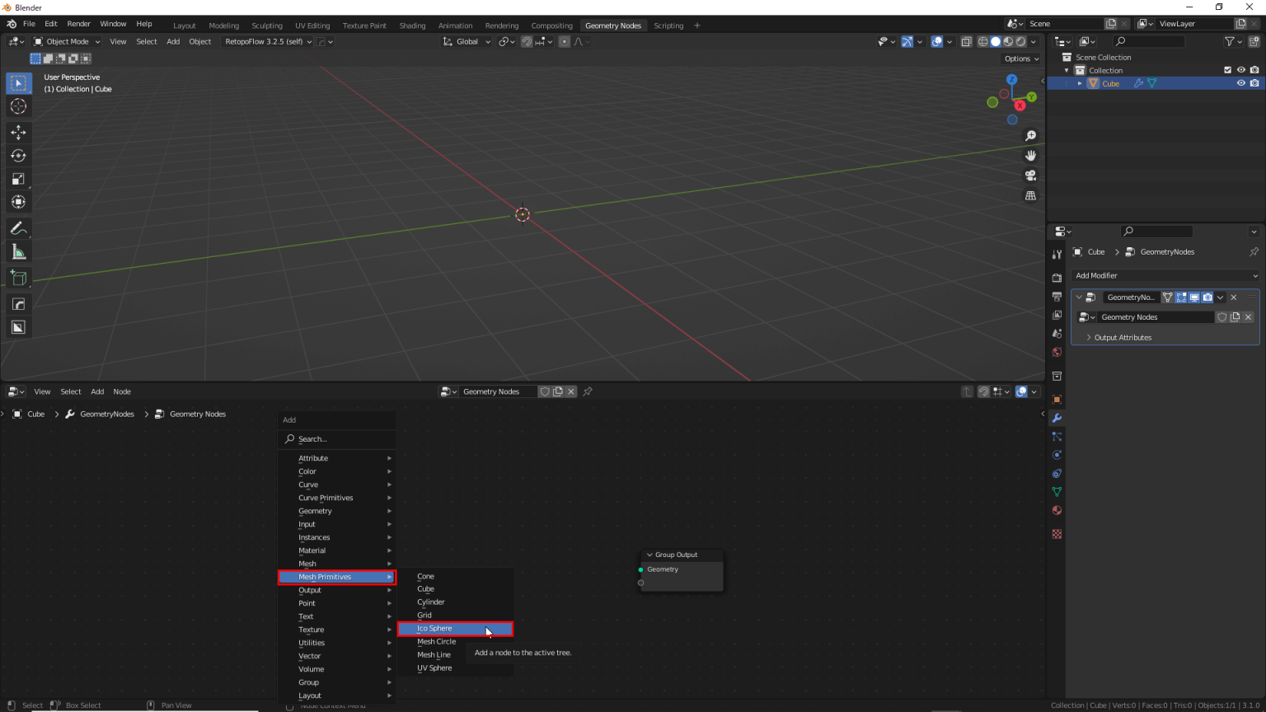Toggle the Cube's visibility in the Outliner
Screen dimensions: 1266x712
1241,83
